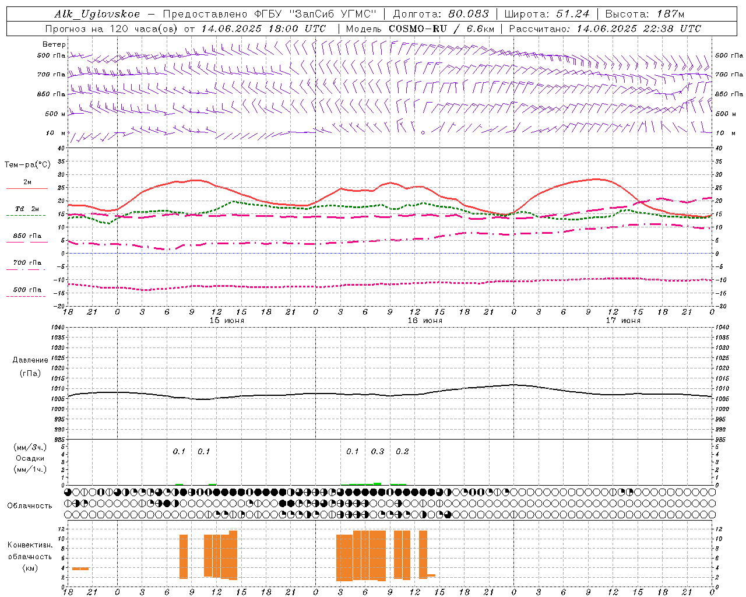Click the Конвективн. label

click(30, 545)
